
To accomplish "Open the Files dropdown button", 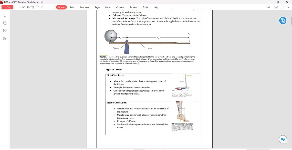I will 7,7.
